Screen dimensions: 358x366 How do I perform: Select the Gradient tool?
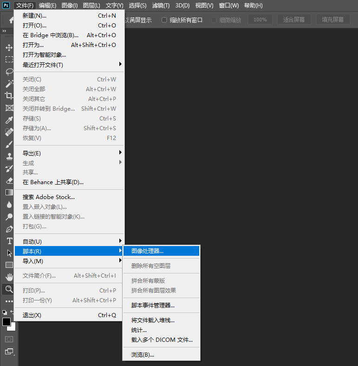click(x=9, y=193)
